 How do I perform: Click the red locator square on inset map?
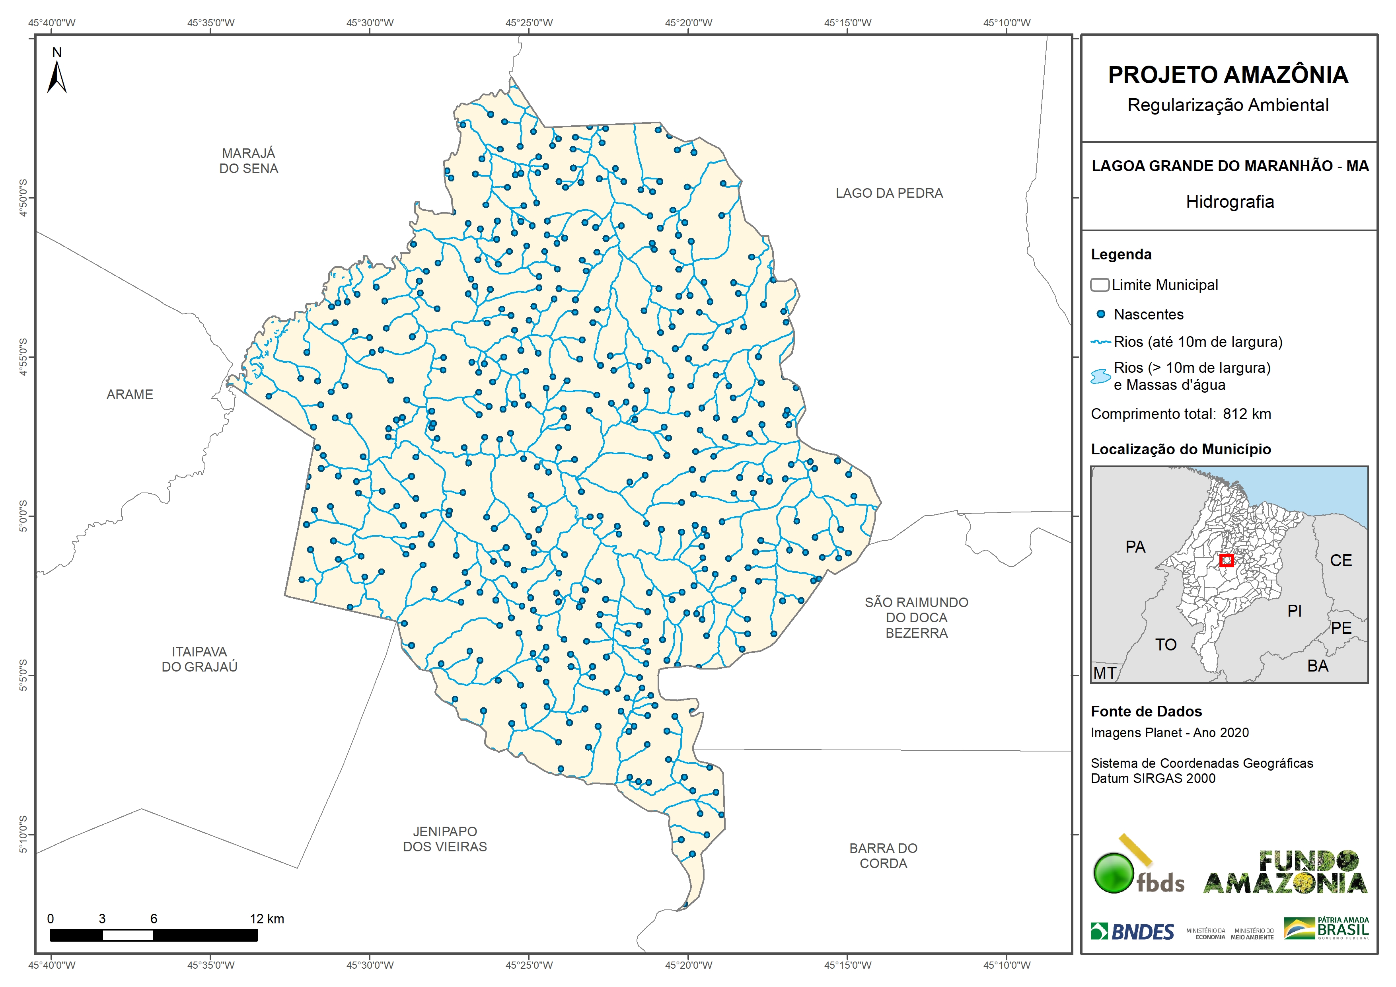(1227, 560)
